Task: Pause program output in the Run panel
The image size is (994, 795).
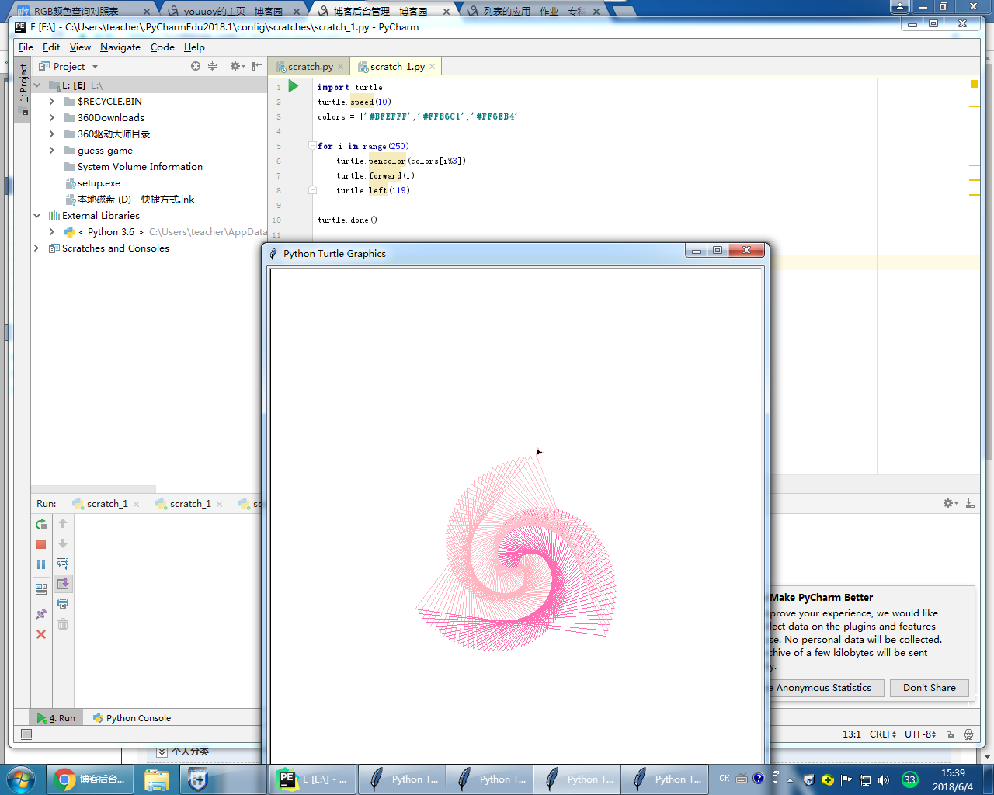Action: [x=41, y=564]
